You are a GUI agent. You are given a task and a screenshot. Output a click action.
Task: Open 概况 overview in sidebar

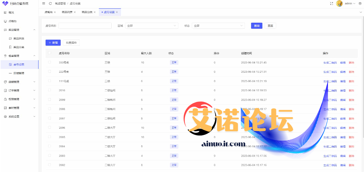pyautogui.click(x=11, y=12)
